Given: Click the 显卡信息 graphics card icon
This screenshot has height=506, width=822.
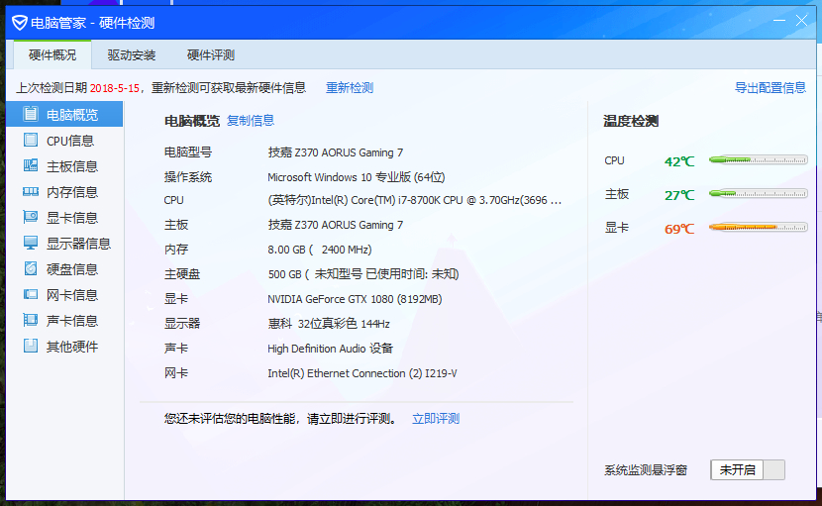Looking at the screenshot, I should (x=31, y=217).
